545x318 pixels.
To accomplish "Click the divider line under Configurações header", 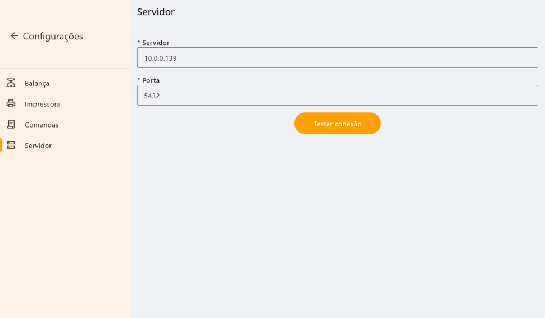I will (65, 69).
